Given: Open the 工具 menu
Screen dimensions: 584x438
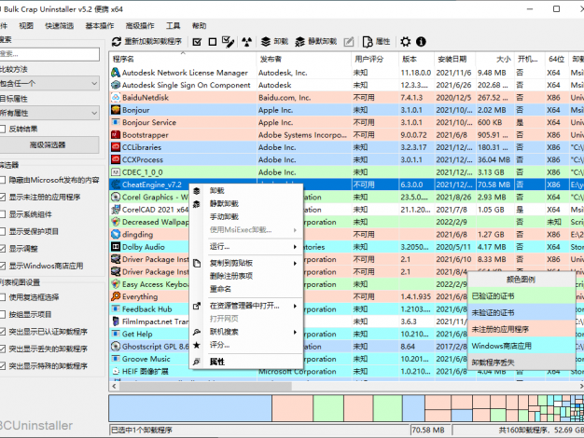Looking at the screenshot, I should 173,26.
